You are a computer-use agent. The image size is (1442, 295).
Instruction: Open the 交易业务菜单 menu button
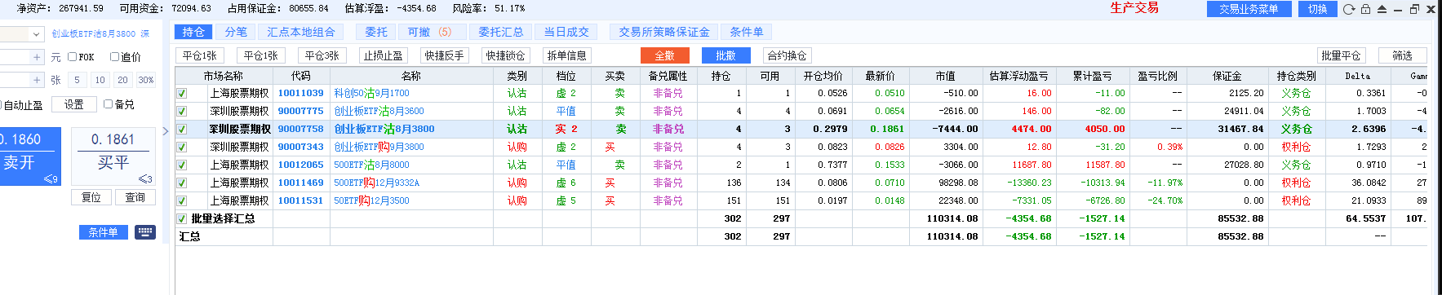[x=1249, y=9]
